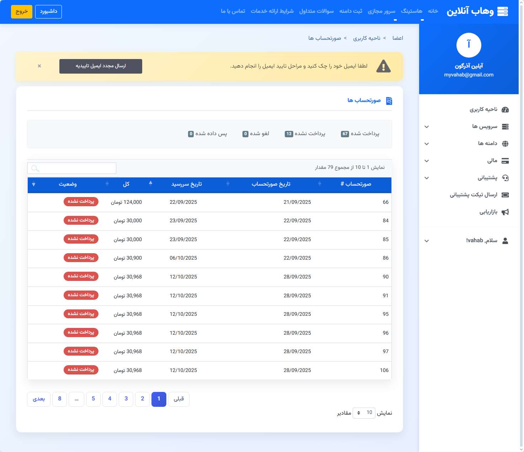This screenshot has height=452, width=524.
Task: Click the dashboard gauge icon in sidebar
Action: [x=505, y=110]
